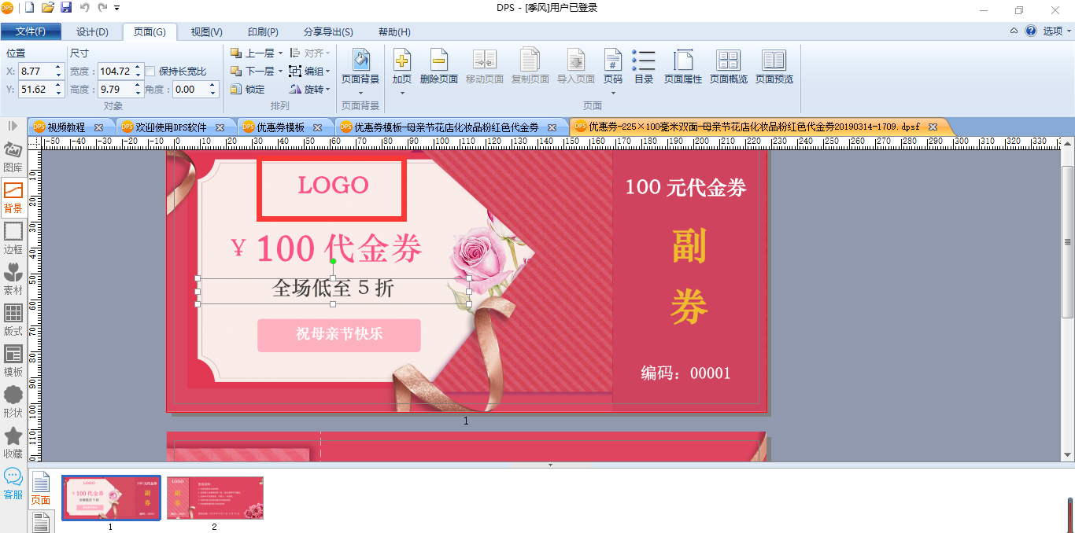Image resolution: width=1075 pixels, height=533 pixels.
Task: Toggle the 保持长宽比 checkbox
Action: coord(150,71)
